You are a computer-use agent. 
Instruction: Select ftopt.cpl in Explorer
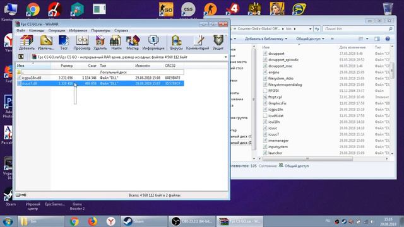point(275,97)
